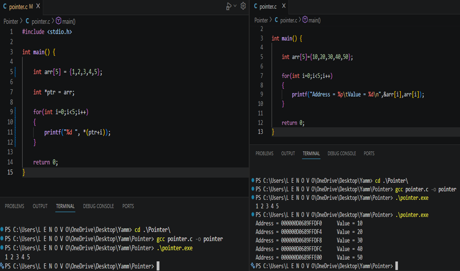This screenshot has width=460, height=271.
Task: Click the Run or Debug icon in left editor
Action: 228,6
